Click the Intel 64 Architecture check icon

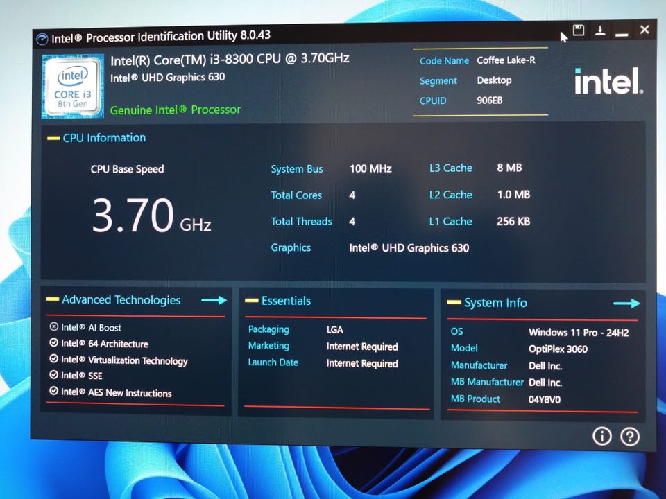(54, 342)
